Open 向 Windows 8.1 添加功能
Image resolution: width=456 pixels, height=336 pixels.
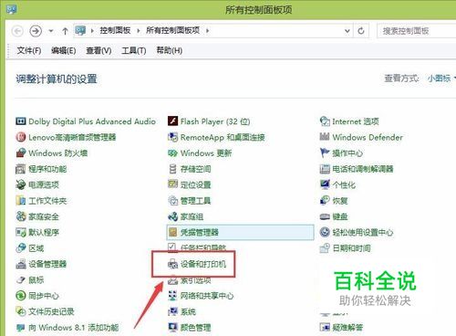pos(73,328)
